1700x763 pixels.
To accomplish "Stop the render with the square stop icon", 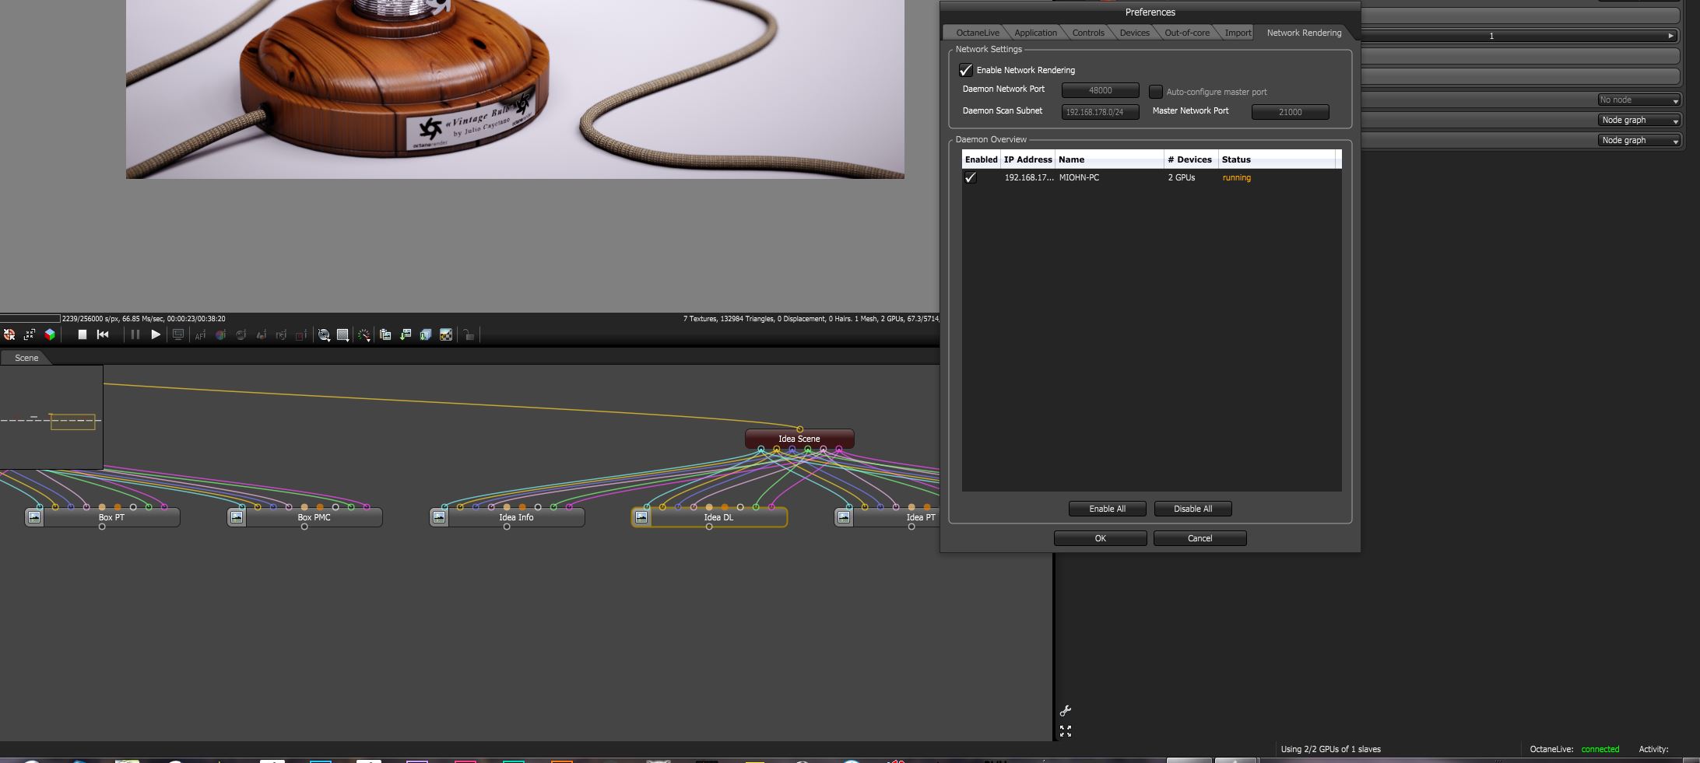I will [82, 334].
